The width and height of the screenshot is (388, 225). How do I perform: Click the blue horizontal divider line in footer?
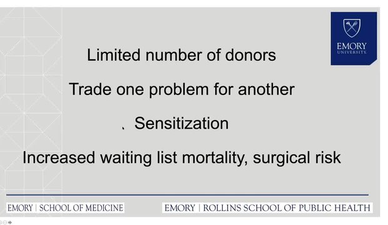pyautogui.click(x=187, y=195)
